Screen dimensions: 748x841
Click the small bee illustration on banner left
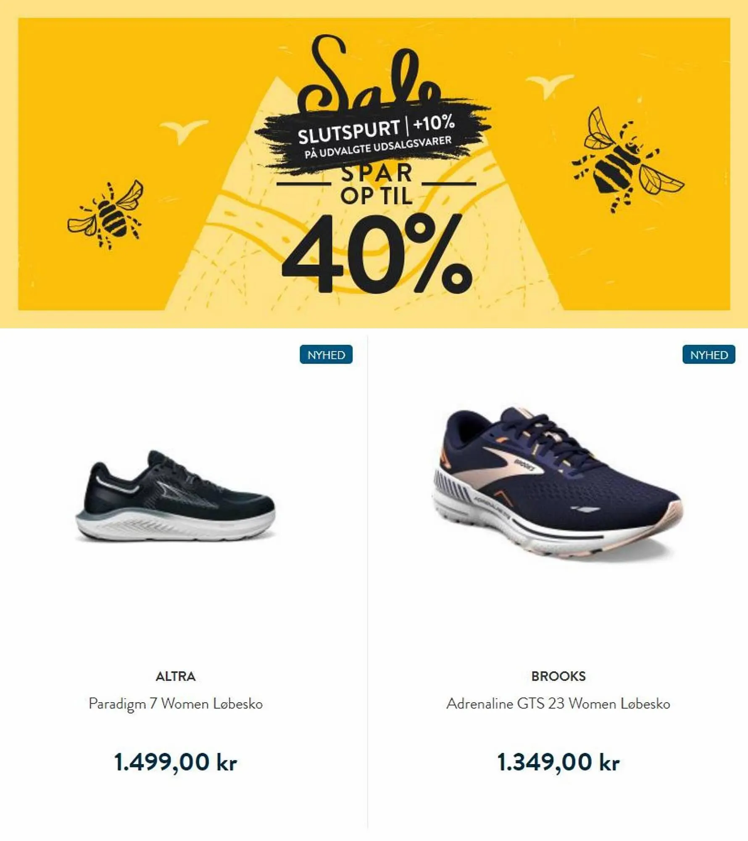click(106, 214)
